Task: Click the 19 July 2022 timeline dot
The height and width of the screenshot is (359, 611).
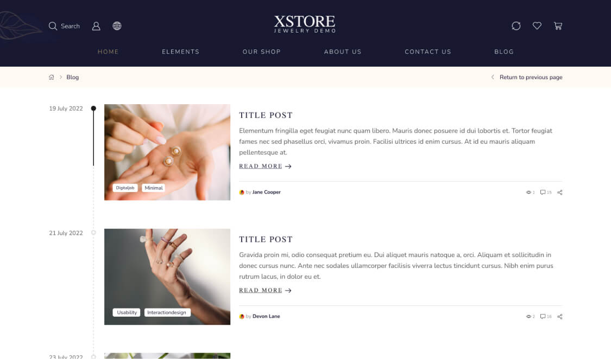Action: point(93,108)
